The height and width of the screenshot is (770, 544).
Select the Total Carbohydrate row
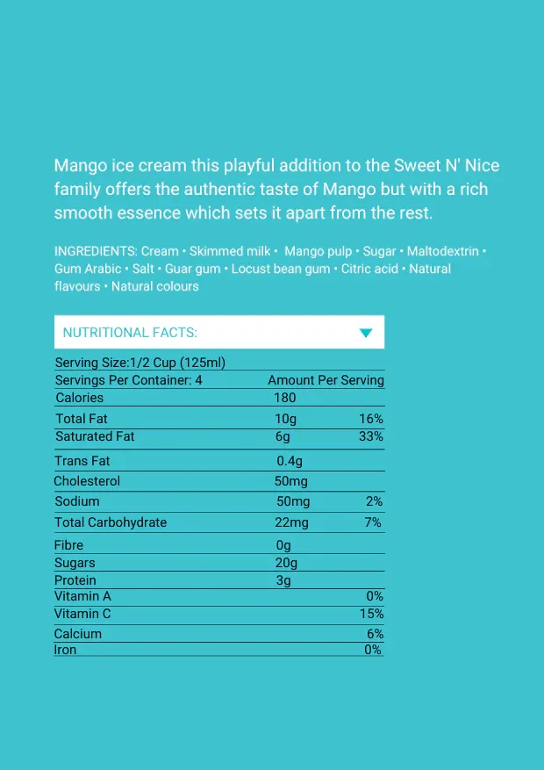point(219,522)
